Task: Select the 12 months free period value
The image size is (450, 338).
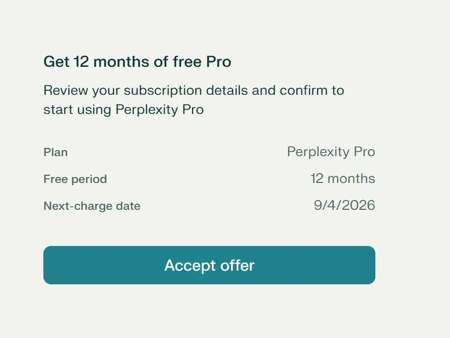Action: [x=342, y=179]
